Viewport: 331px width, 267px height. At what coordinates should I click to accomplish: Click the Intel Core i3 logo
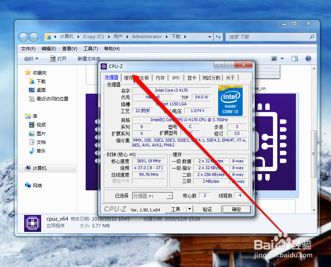[x=230, y=100]
